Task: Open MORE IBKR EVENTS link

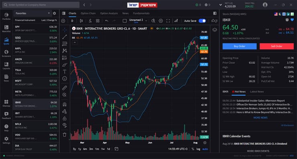Action: tap(258, 151)
